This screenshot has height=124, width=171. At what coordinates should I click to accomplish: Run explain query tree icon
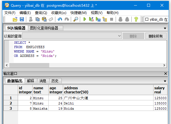click(105, 20)
